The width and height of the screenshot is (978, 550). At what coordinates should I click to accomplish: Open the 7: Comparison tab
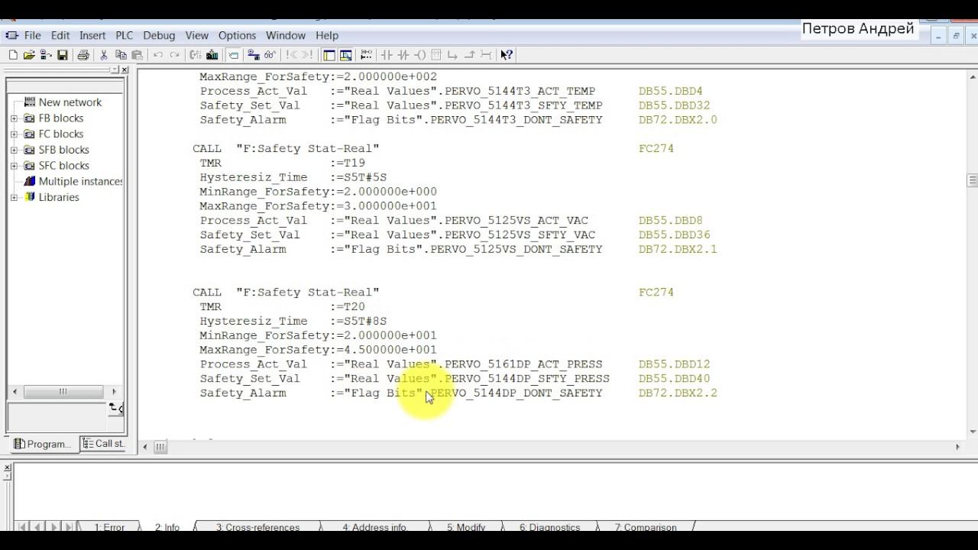646,527
